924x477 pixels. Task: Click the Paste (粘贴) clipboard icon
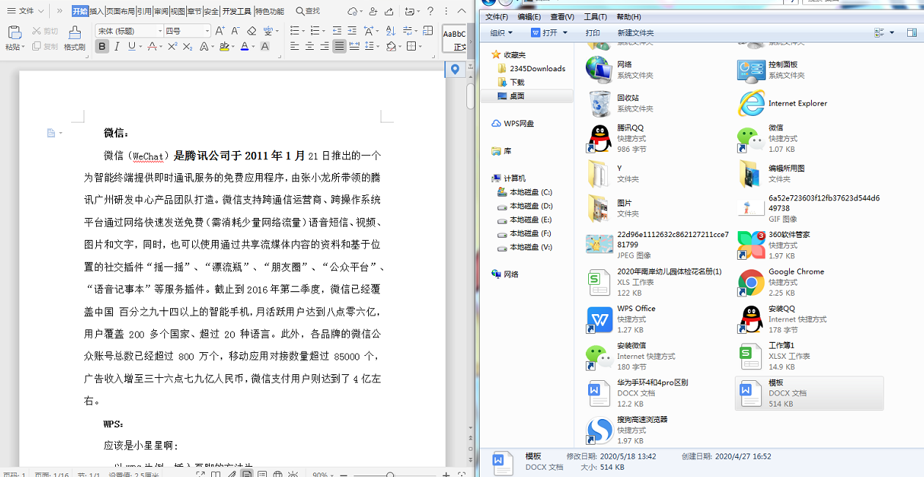[14, 33]
